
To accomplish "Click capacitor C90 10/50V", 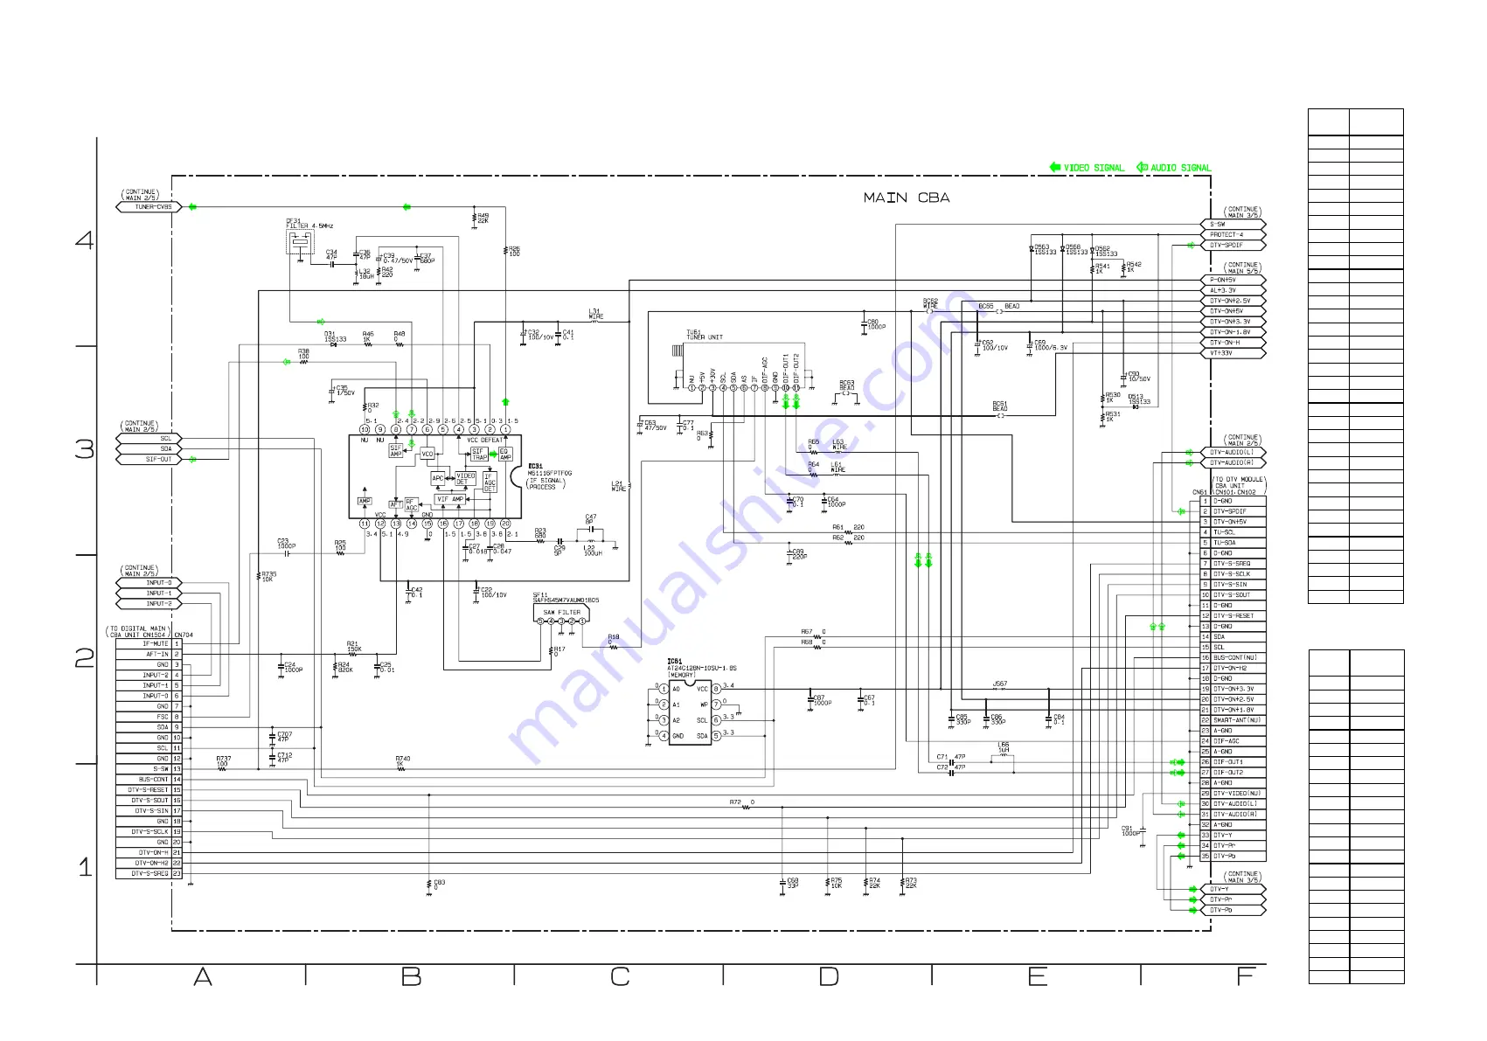I will click(x=1136, y=377).
